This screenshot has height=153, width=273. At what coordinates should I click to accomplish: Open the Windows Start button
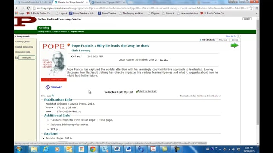tap(19, 149)
